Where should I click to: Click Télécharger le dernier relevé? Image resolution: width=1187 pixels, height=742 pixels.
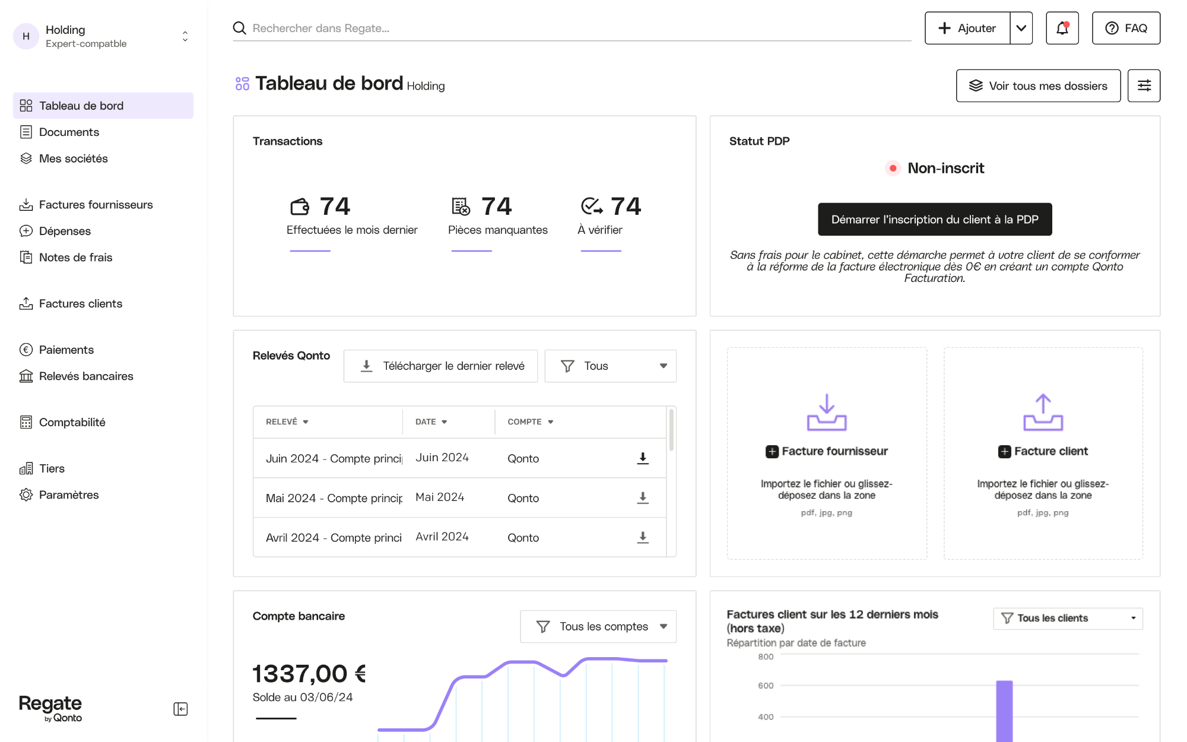pyautogui.click(x=440, y=366)
